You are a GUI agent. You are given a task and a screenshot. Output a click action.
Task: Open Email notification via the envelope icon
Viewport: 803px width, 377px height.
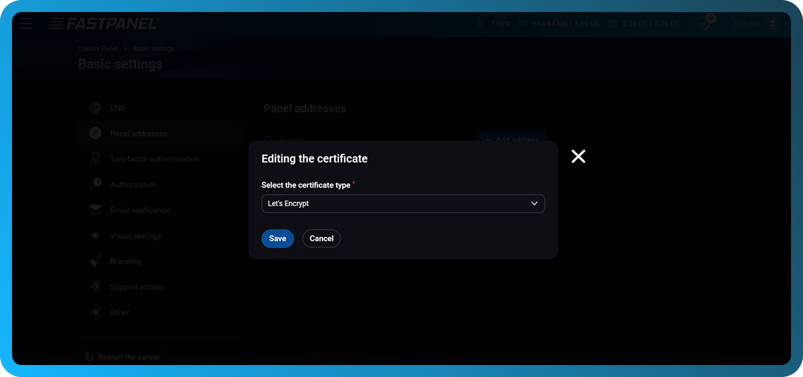tap(96, 210)
